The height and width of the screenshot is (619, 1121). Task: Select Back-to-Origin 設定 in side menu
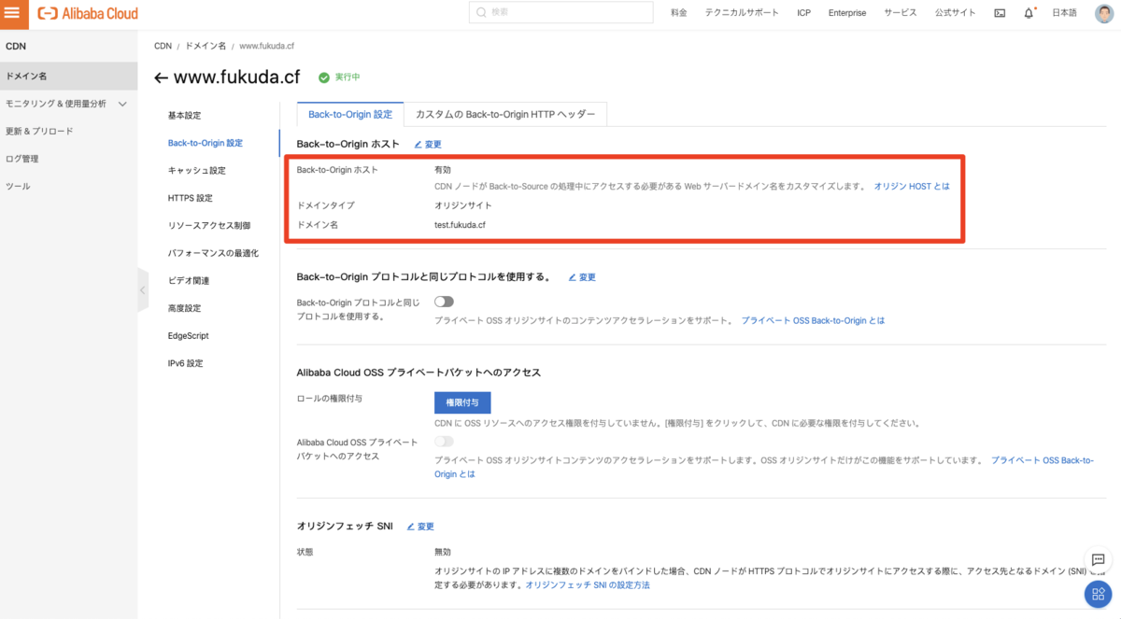point(205,143)
